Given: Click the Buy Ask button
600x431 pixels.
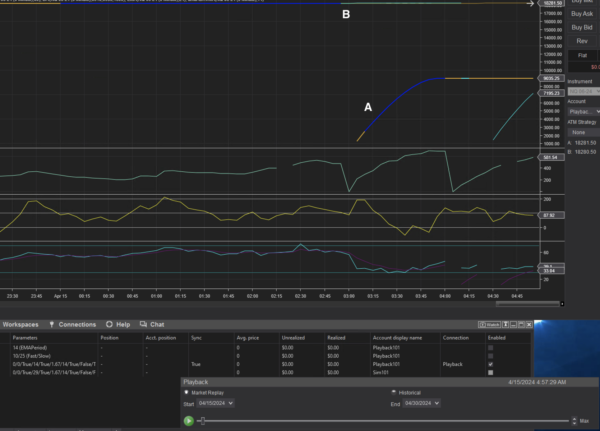Looking at the screenshot, I should point(582,14).
